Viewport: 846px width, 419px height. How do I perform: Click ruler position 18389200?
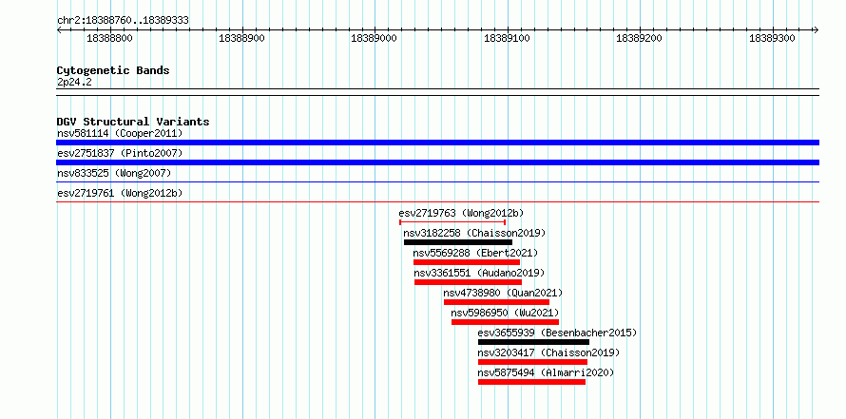point(639,39)
